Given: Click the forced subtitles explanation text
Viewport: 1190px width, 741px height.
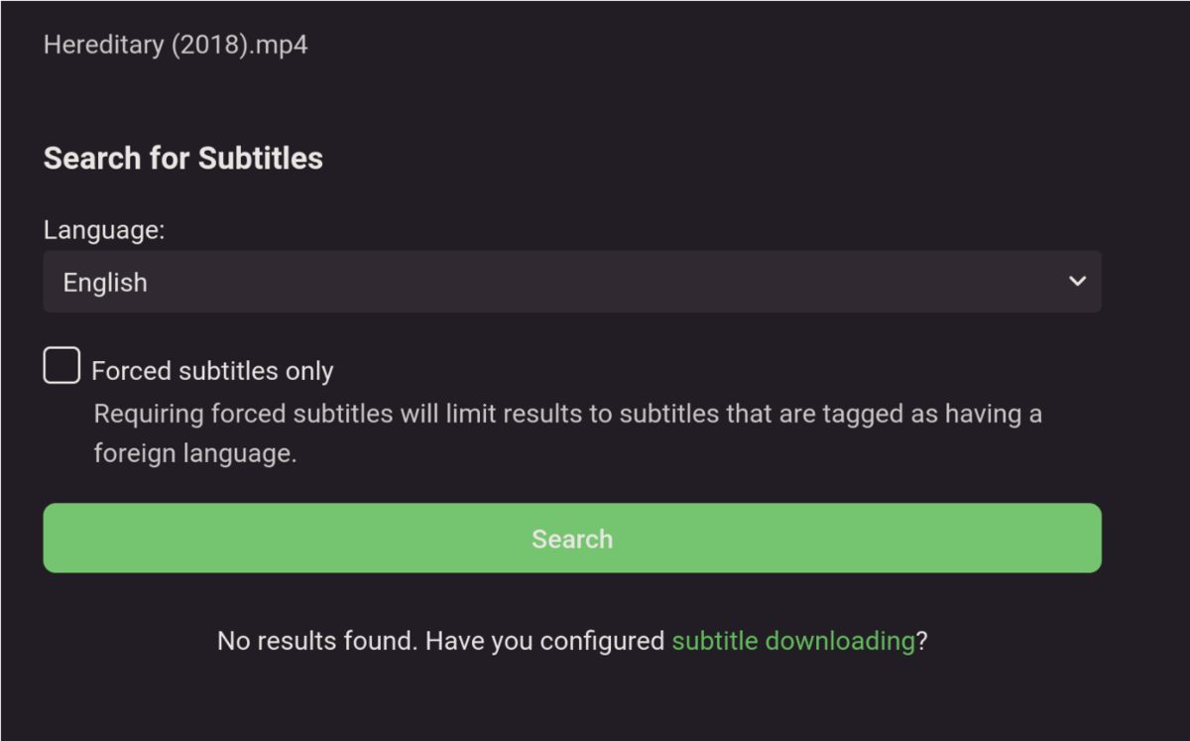Looking at the screenshot, I should pos(565,432).
